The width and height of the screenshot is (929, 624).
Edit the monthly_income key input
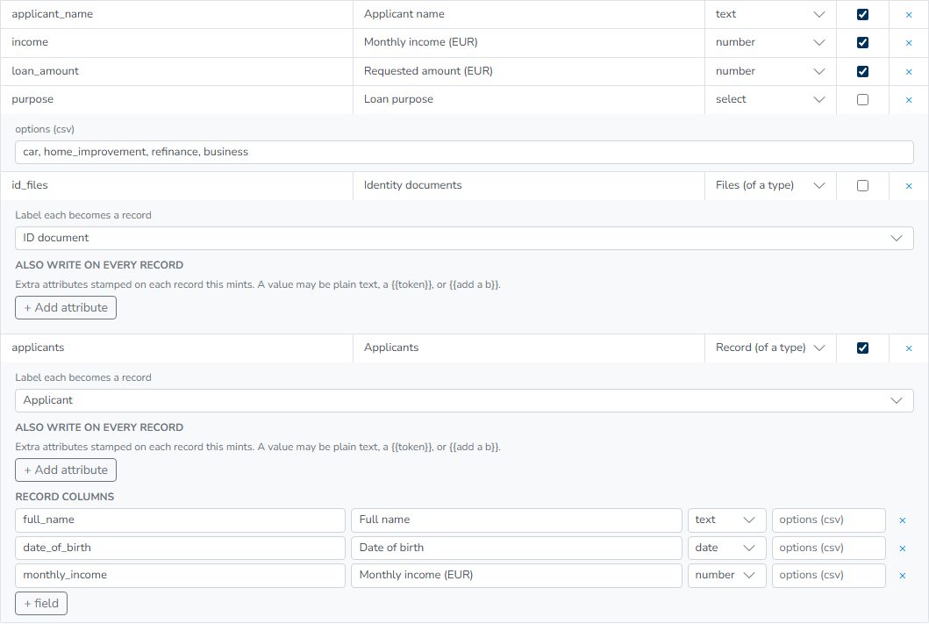pyautogui.click(x=180, y=576)
